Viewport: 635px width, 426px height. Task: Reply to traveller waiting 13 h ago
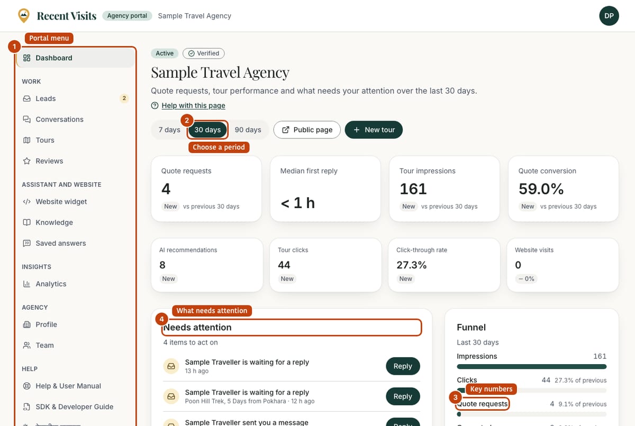(x=403, y=366)
